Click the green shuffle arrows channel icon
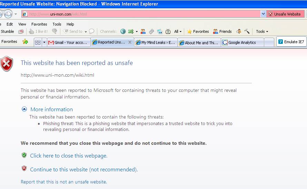Viewport: 307px width, 189px height. [x=131, y=31]
